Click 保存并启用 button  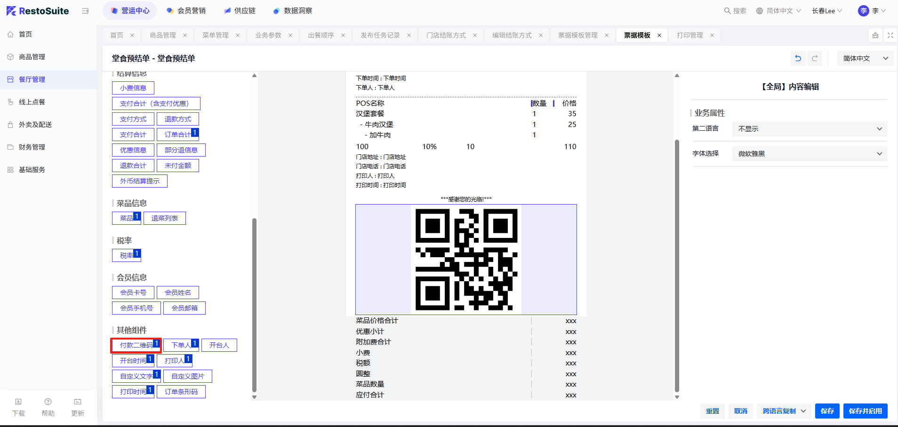click(x=866, y=411)
